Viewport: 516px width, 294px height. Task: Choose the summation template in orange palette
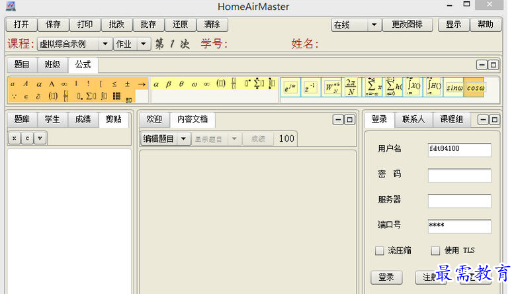pos(91,96)
